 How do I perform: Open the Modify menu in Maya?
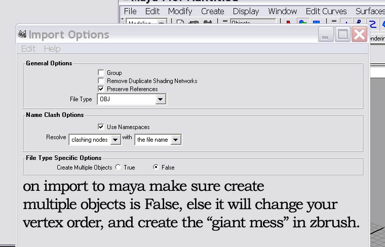tap(180, 11)
